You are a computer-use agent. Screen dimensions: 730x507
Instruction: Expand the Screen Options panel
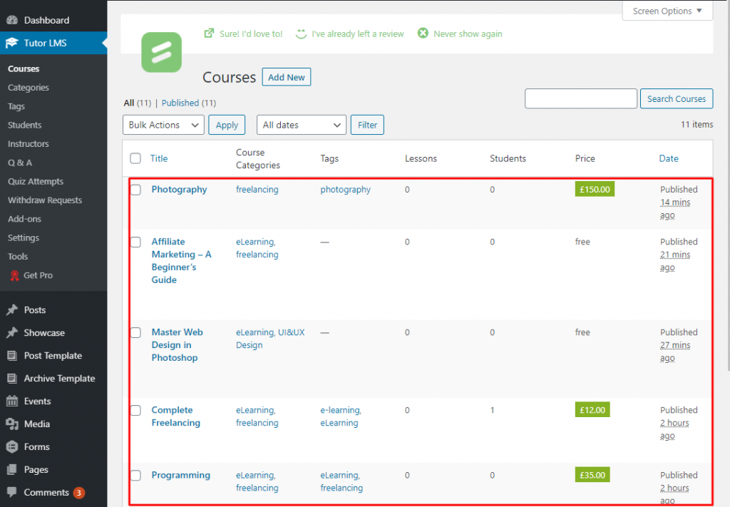[667, 11]
